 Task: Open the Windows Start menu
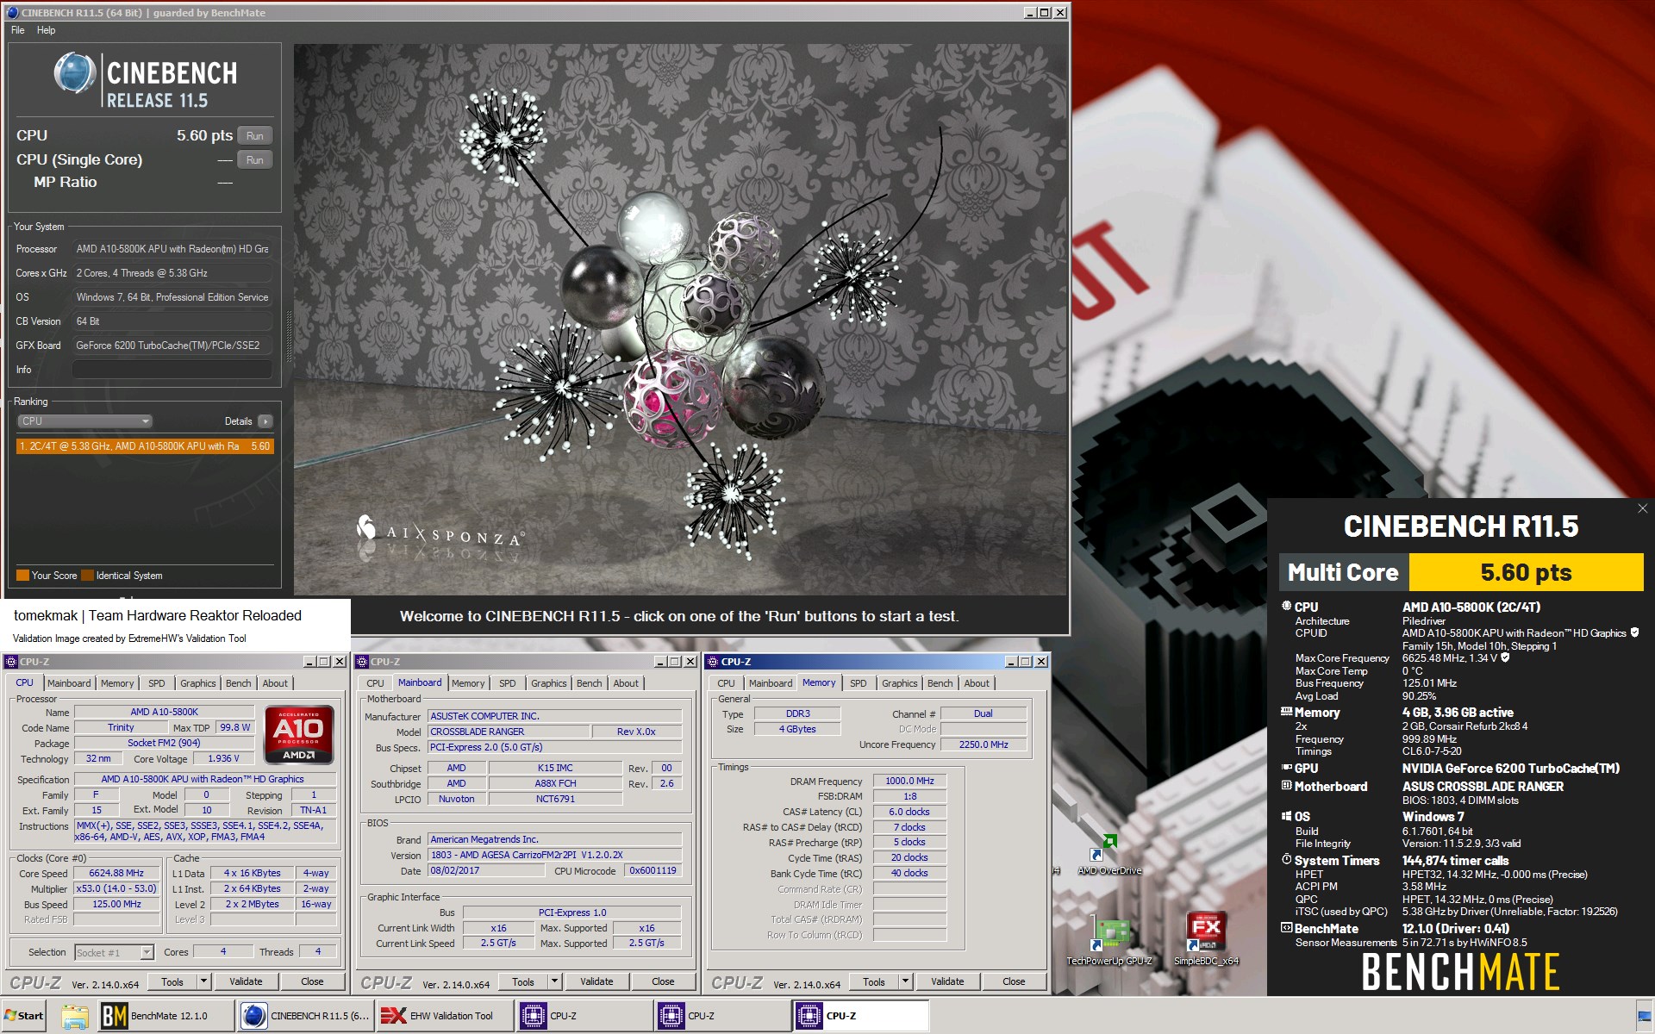[x=24, y=1016]
